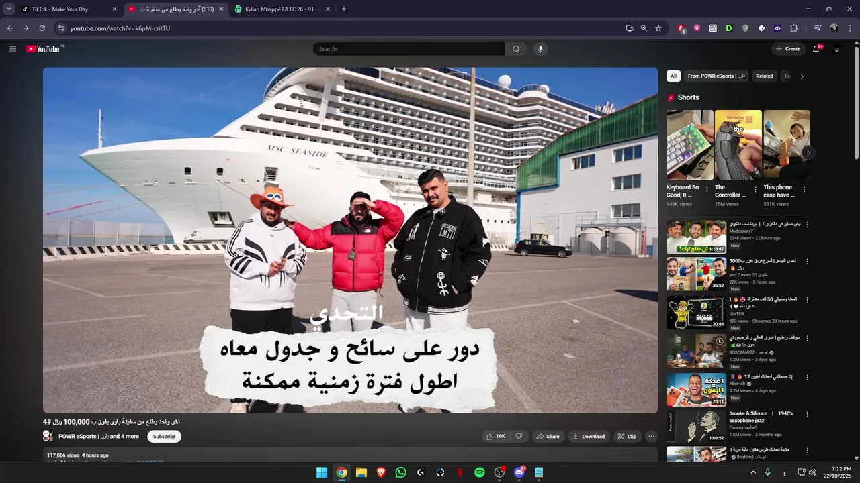This screenshot has width=860, height=483.
Task: Subscribe to POWR eSports channel
Action: click(164, 437)
